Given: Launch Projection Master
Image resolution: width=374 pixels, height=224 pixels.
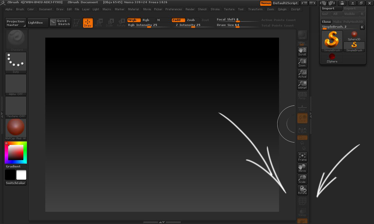Looking at the screenshot, I should 15,22.
